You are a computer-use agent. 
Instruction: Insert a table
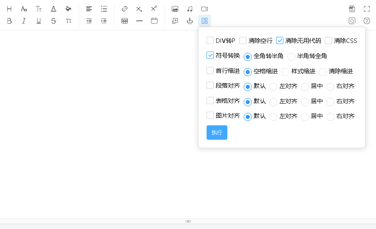coord(124,21)
